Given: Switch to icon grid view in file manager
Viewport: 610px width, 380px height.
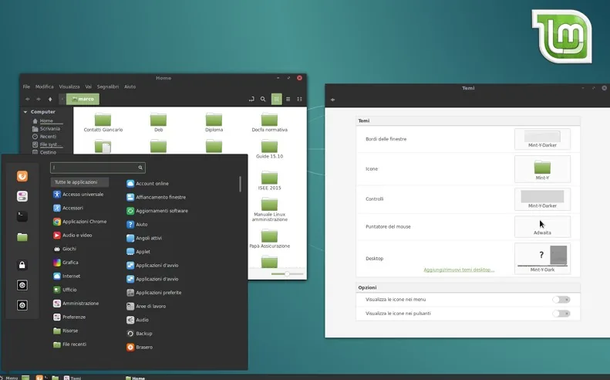Looking at the screenshot, I should 277,99.
